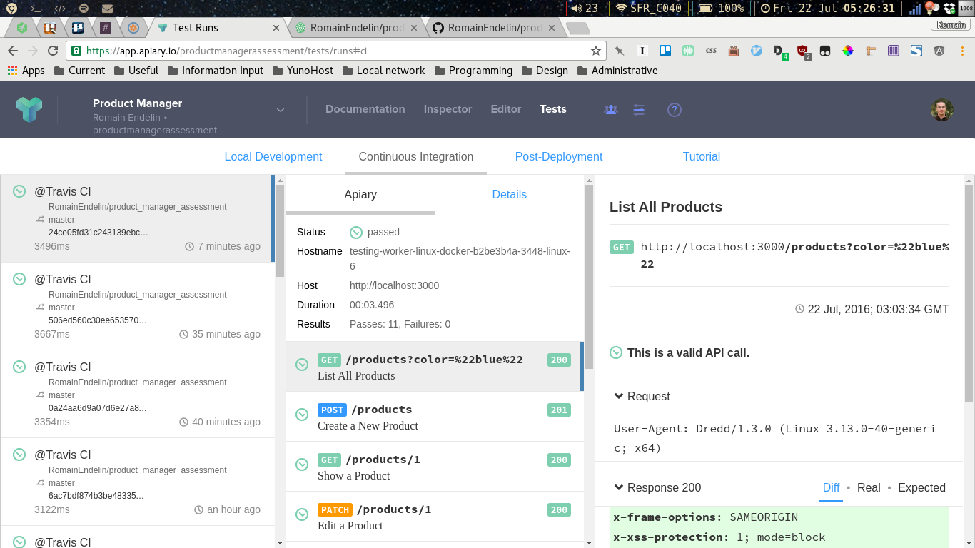Open the GET /products/1 Show a Product test
This screenshot has width=975, height=548.
point(434,467)
